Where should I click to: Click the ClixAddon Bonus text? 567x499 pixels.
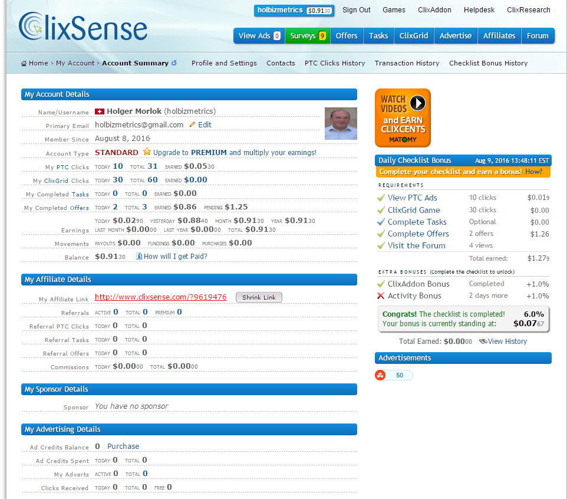(x=418, y=284)
